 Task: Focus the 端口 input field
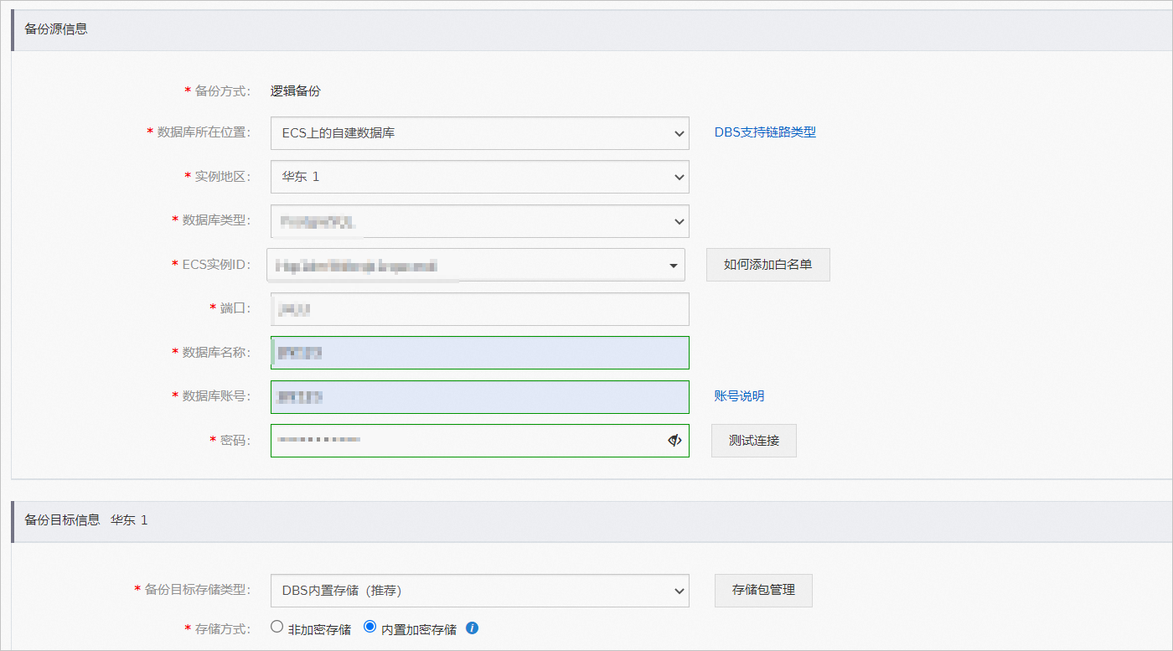(480, 309)
